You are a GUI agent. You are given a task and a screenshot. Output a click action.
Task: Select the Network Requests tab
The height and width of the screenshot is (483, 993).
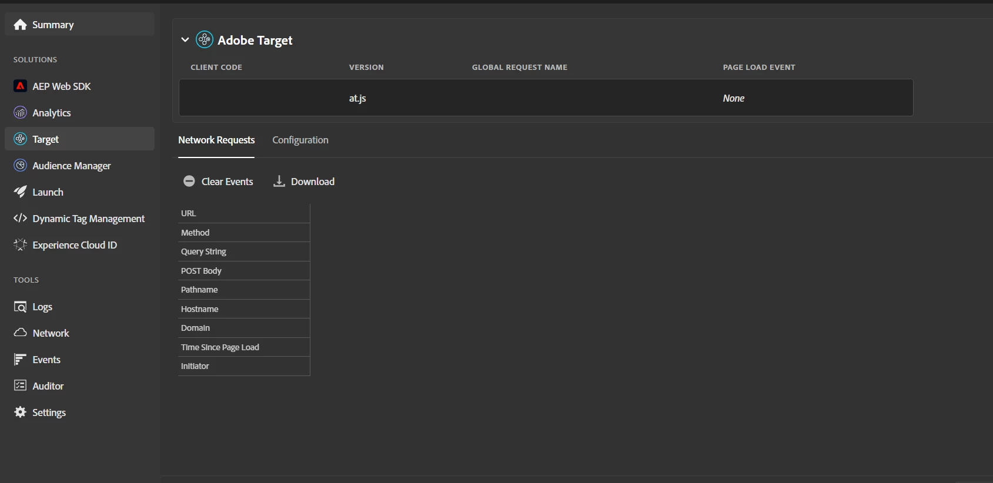pyautogui.click(x=216, y=140)
